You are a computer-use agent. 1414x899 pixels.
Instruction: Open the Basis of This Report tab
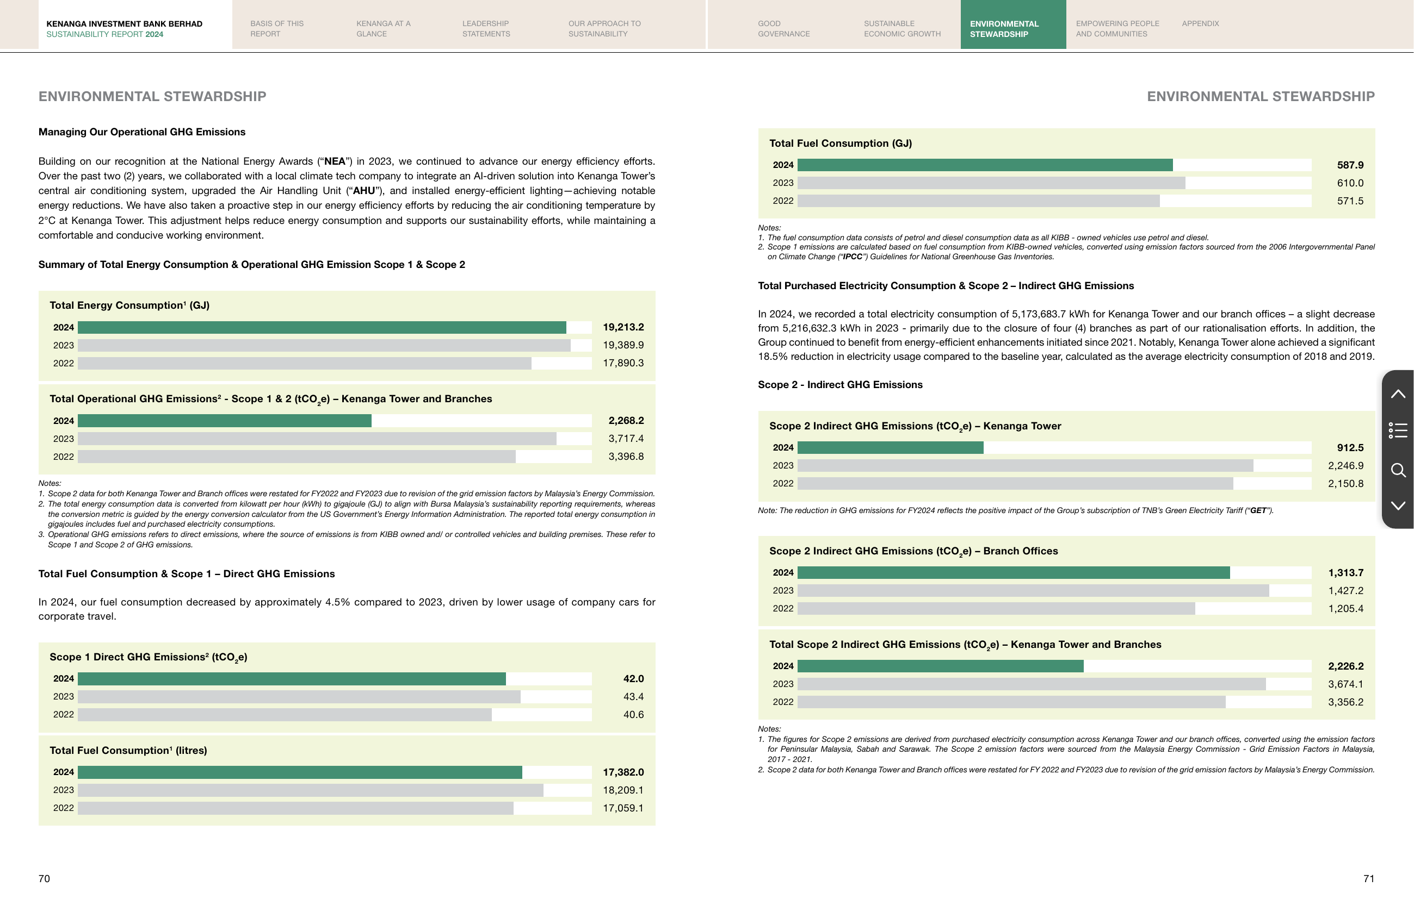(277, 29)
